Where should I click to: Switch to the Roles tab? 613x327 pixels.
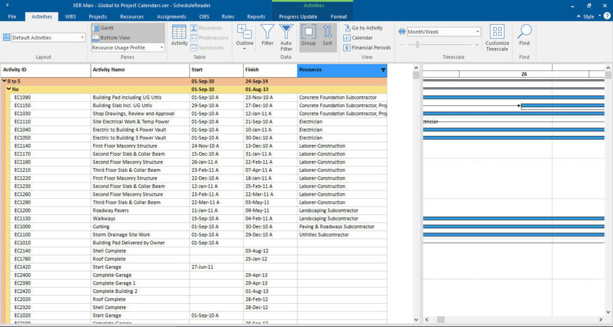[x=228, y=17]
